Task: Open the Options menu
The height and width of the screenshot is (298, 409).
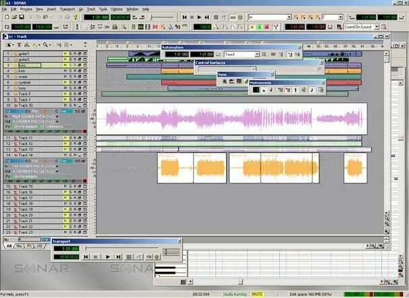Action: click(117, 9)
